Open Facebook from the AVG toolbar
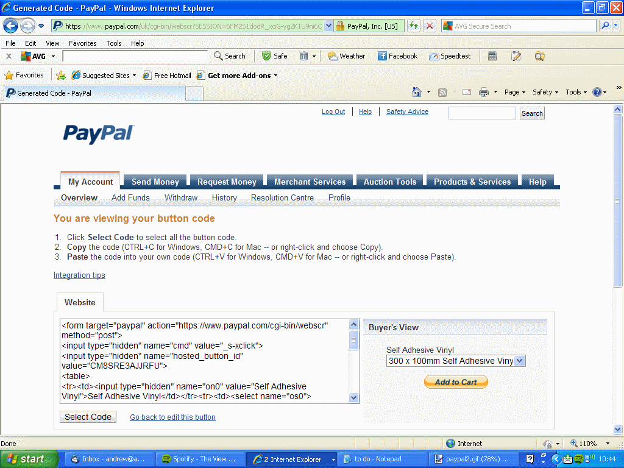 coord(397,56)
